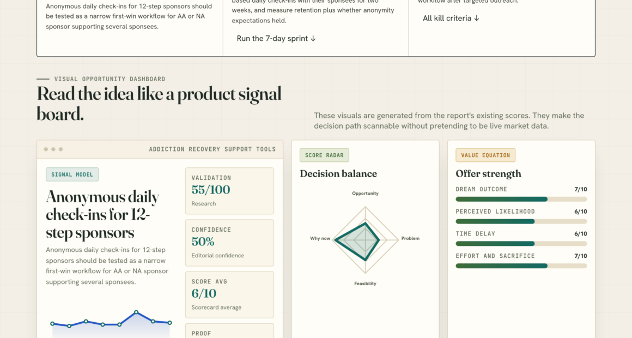Viewport: 632px width, 338px height.
Task: Select the Signal Model badge
Action: 72,174
